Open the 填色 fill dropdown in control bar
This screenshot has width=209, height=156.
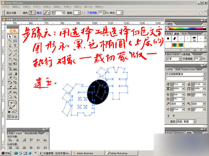[x=34, y=13]
